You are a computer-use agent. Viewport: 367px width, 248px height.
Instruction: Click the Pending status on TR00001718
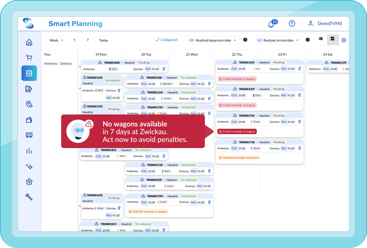point(279,142)
